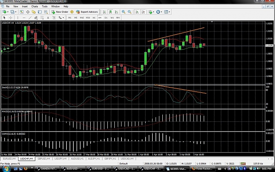275x172 pixels.
Task: Open the File menu
Action: pyautogui.click(x=7, y=6)
